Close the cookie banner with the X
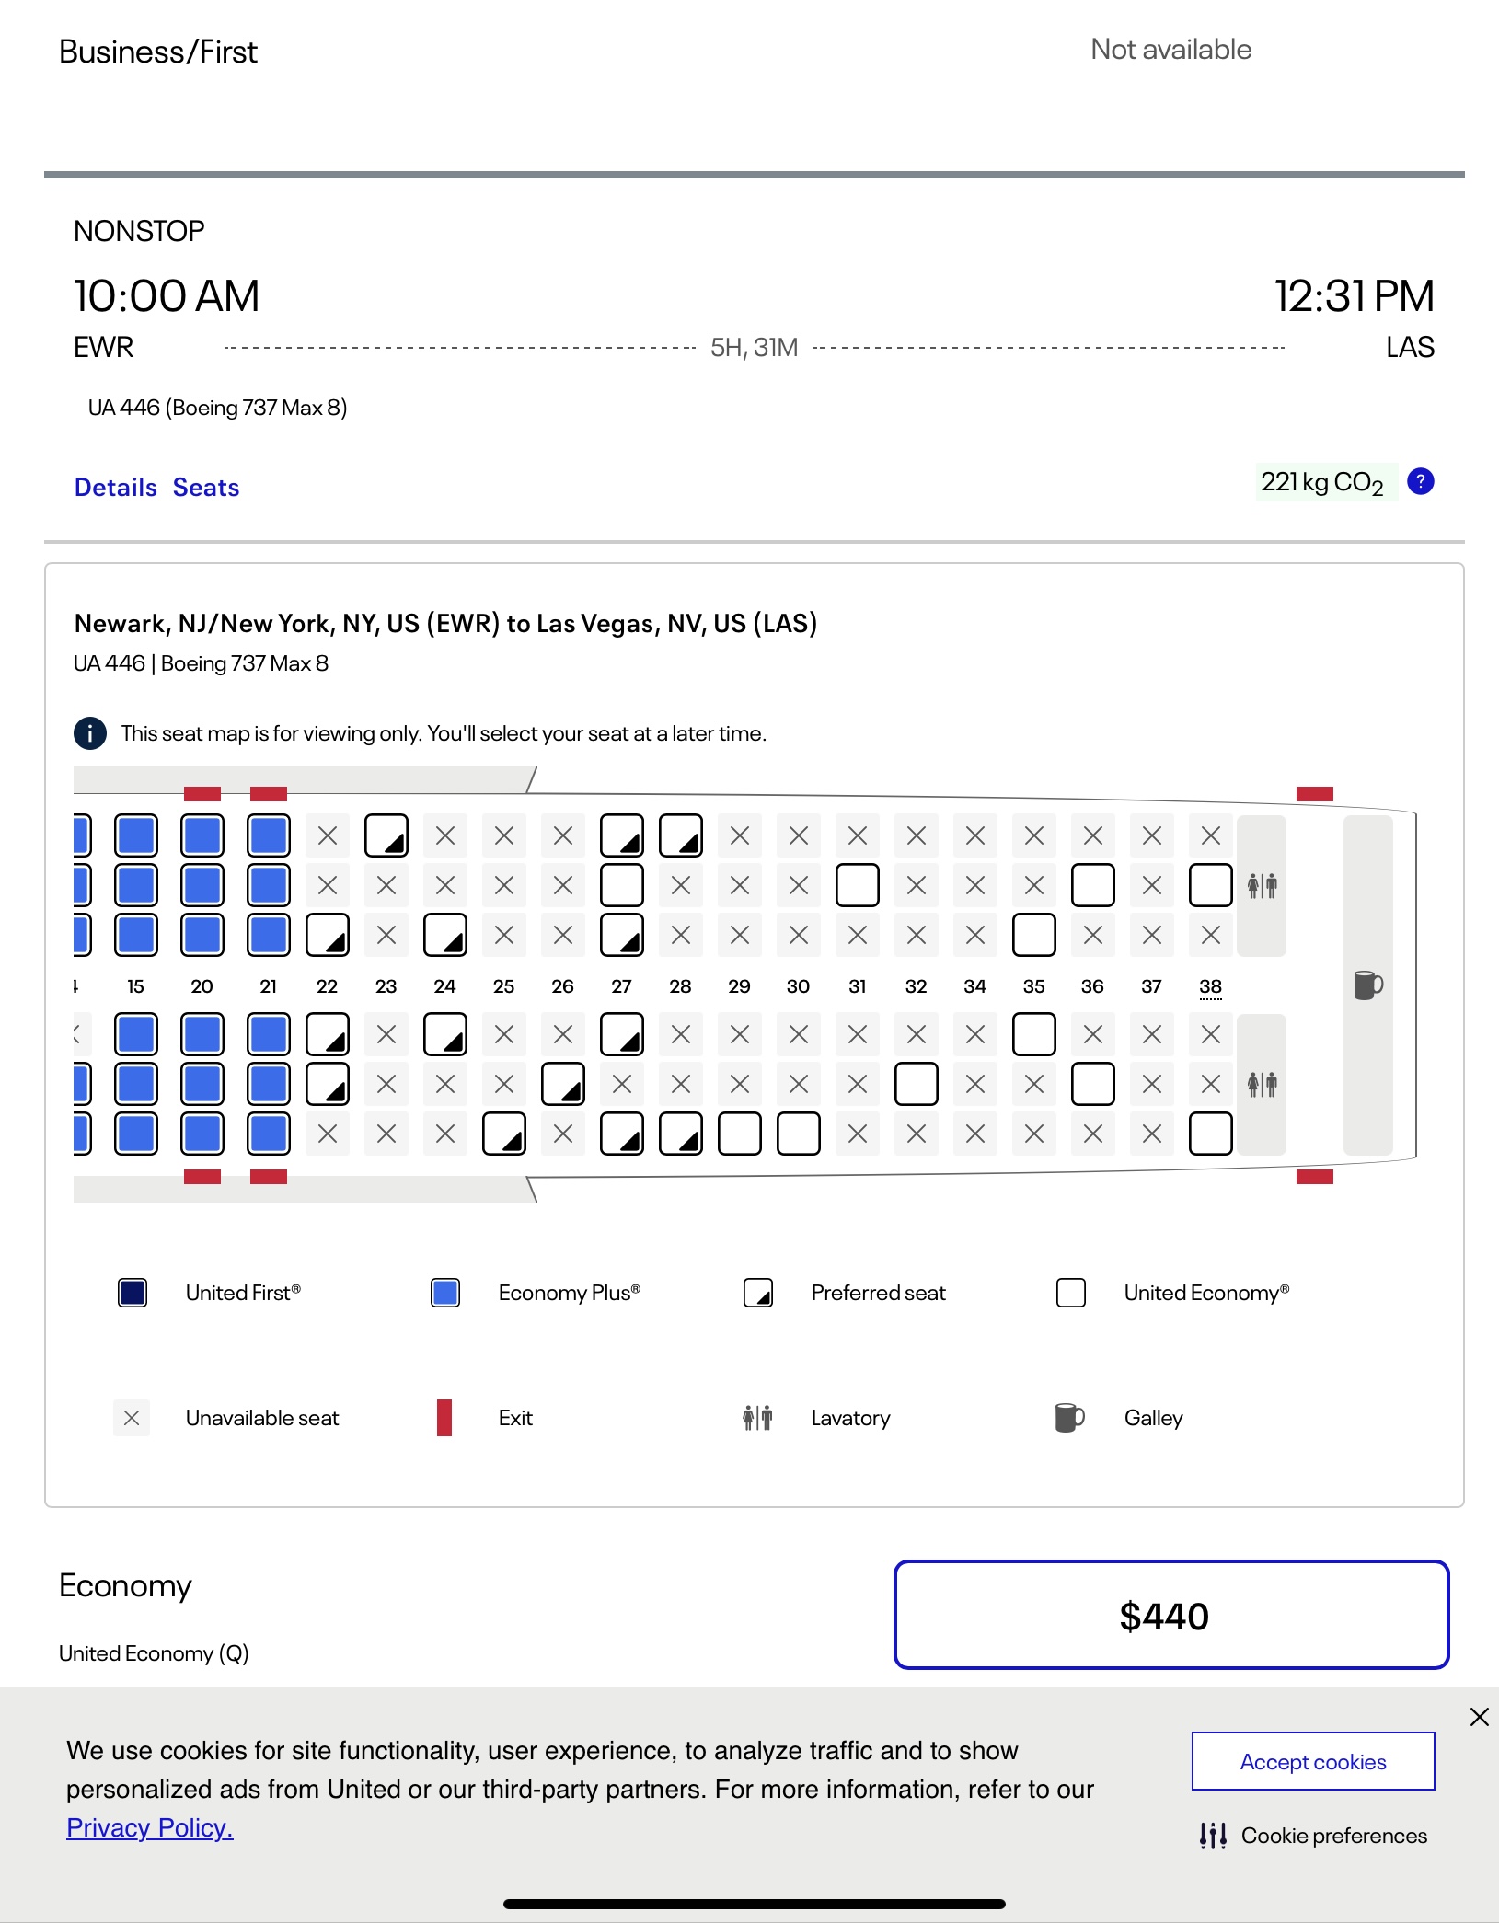1499x1923 pixels. tap(1479, 1717)
